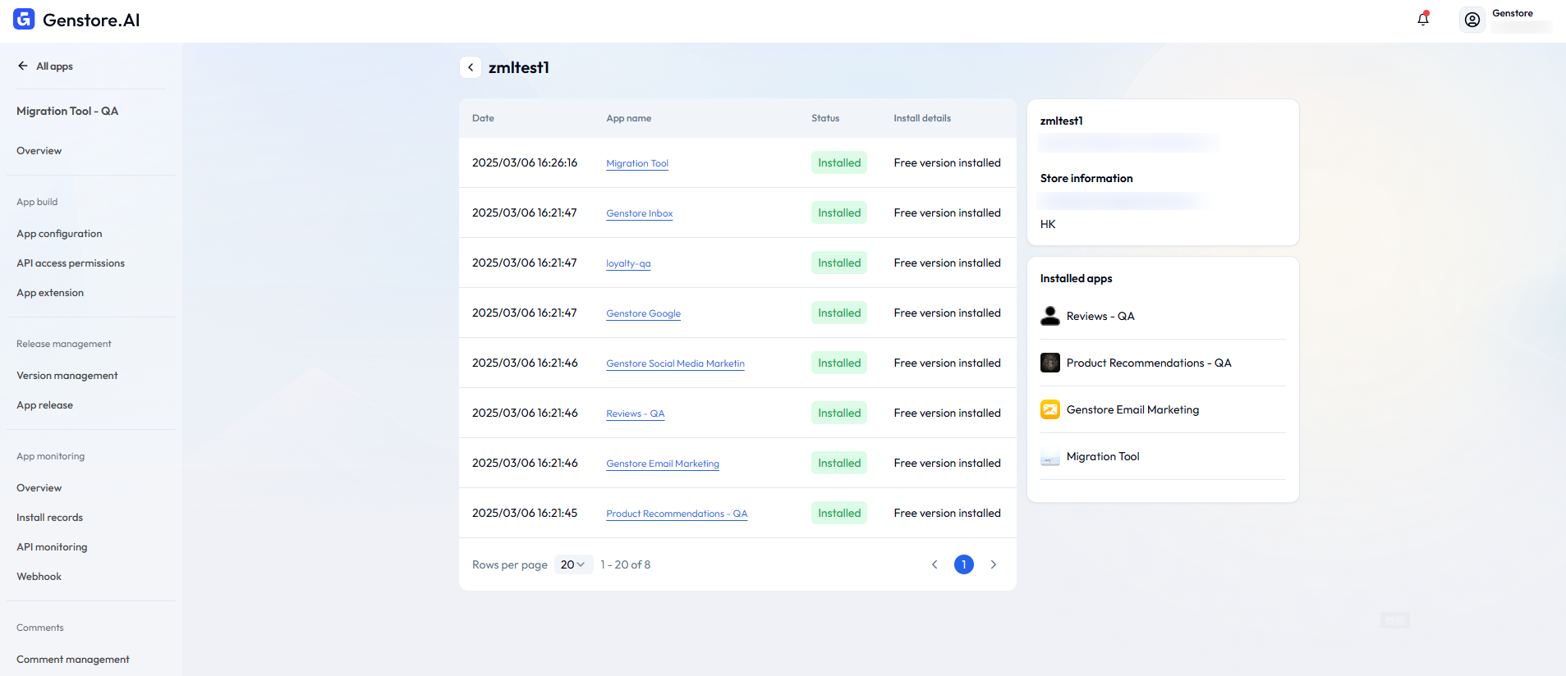Click the Installed badge for loyalty-qa row
Screen dimensions: 1566x676
coord(839,263)
